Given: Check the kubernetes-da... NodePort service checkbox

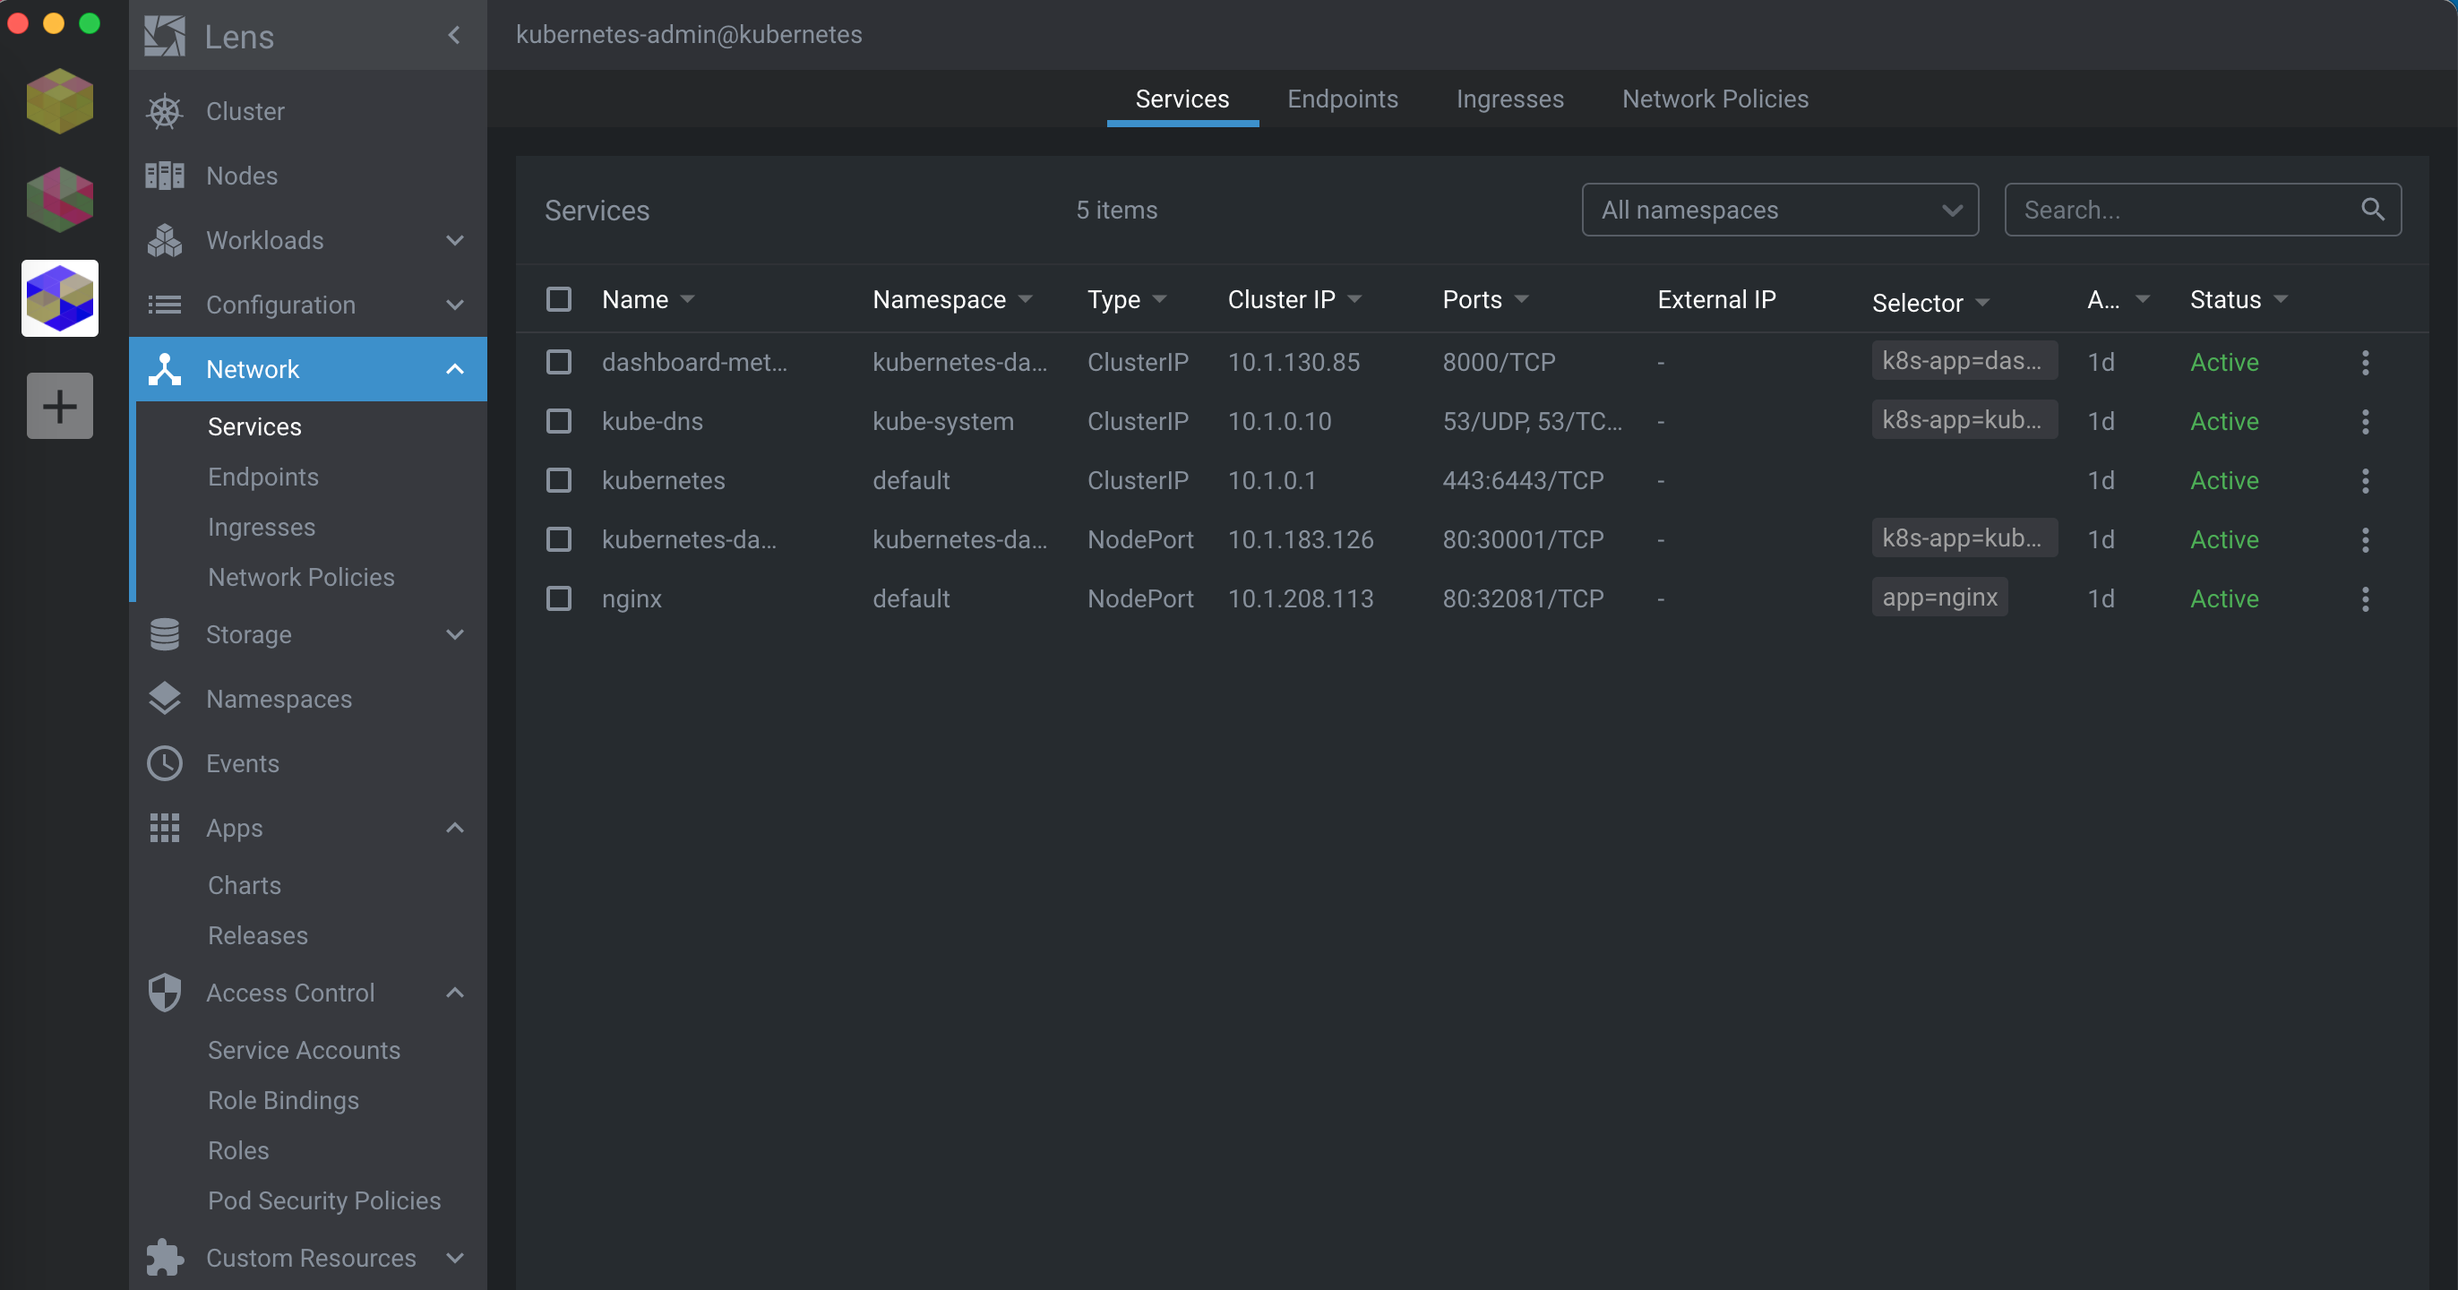Looking at the screenshot, I should [x=558, y=540].
